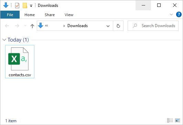Screen dimensions: 183x125
Task: Close the Downloads window
Action: click(175, 5)
